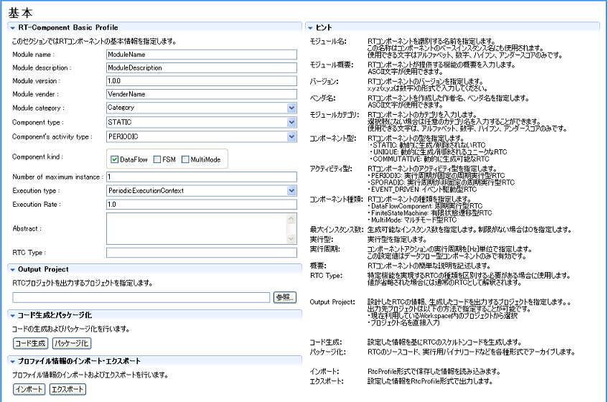Open the Execution type dropdown
Screen dimensions: 608x402
point(291,190)
